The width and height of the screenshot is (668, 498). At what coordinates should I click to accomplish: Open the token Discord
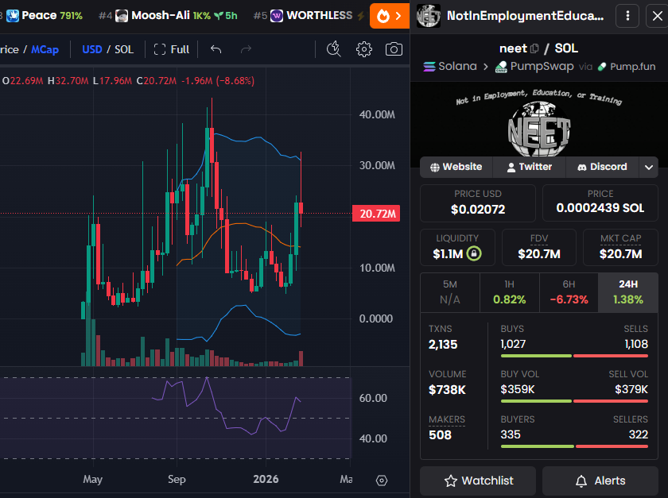[602, 167]
